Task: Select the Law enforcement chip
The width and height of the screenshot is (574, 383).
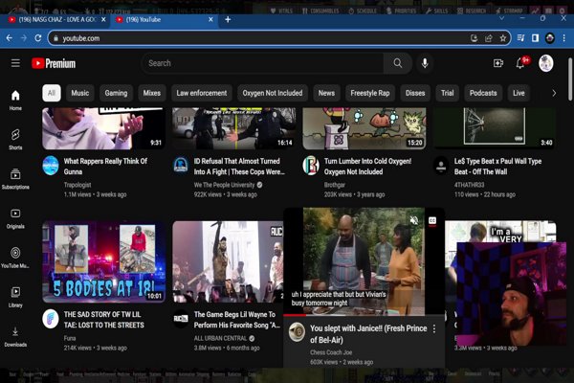Action: coord(202,93)
